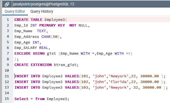Click the Emp_SALARY REAL line
170x103 pixels.
coord(32,48)
